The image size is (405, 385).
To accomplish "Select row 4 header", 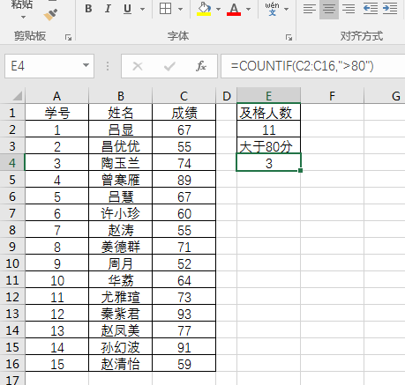I will (12, 163).
